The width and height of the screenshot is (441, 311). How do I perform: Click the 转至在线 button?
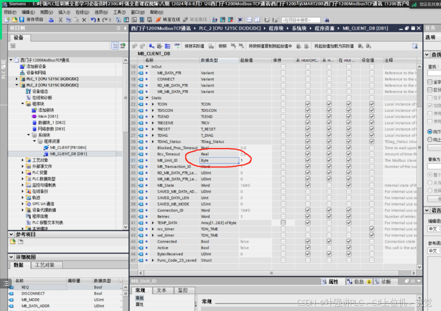[168, 20]
